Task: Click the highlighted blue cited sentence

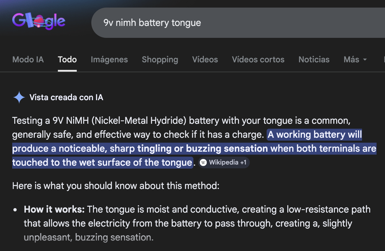Action: pyautogui.click(x=192, y=148)
